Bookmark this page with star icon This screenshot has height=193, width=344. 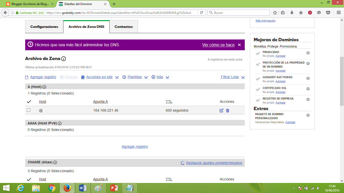(x=275, y=13)
